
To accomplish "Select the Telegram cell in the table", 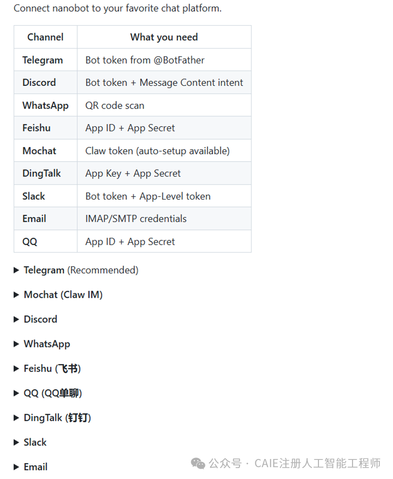I will 43,60.
